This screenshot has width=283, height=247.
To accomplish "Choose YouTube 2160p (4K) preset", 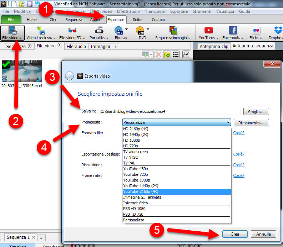I will [177, 191].
